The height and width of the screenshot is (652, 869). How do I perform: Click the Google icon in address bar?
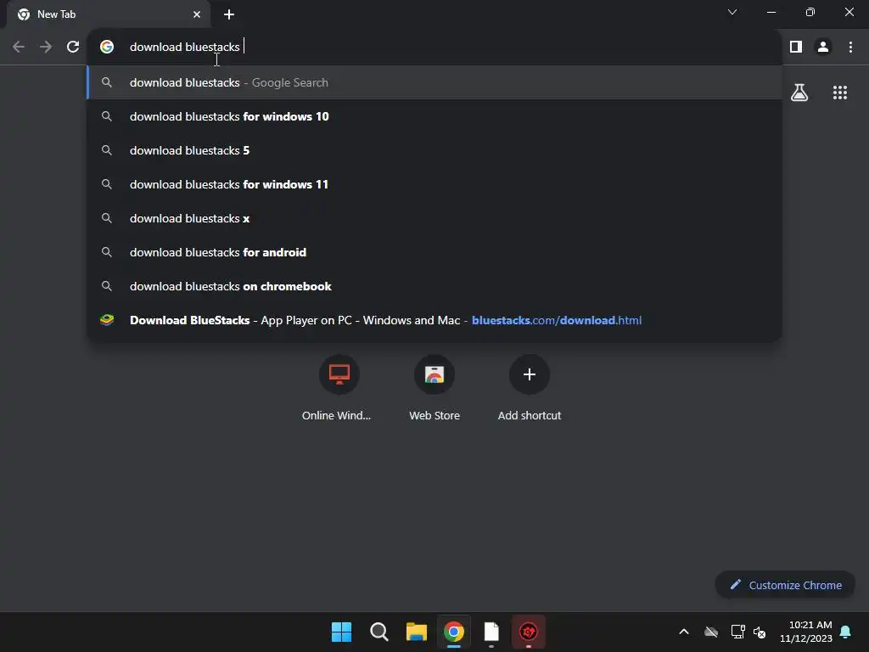(x=107, y=47)
